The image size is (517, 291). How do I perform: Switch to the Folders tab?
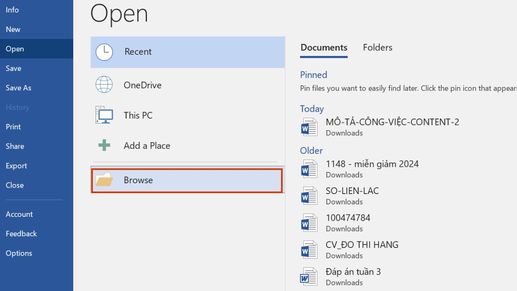point(378,47)
